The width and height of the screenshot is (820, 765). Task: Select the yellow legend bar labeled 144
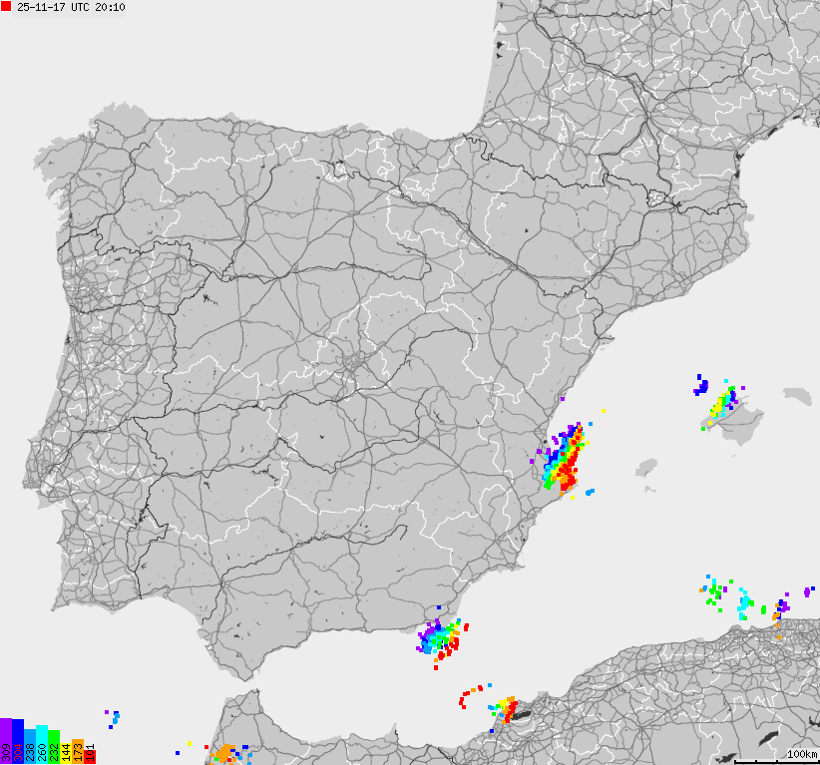coord(66,753)
